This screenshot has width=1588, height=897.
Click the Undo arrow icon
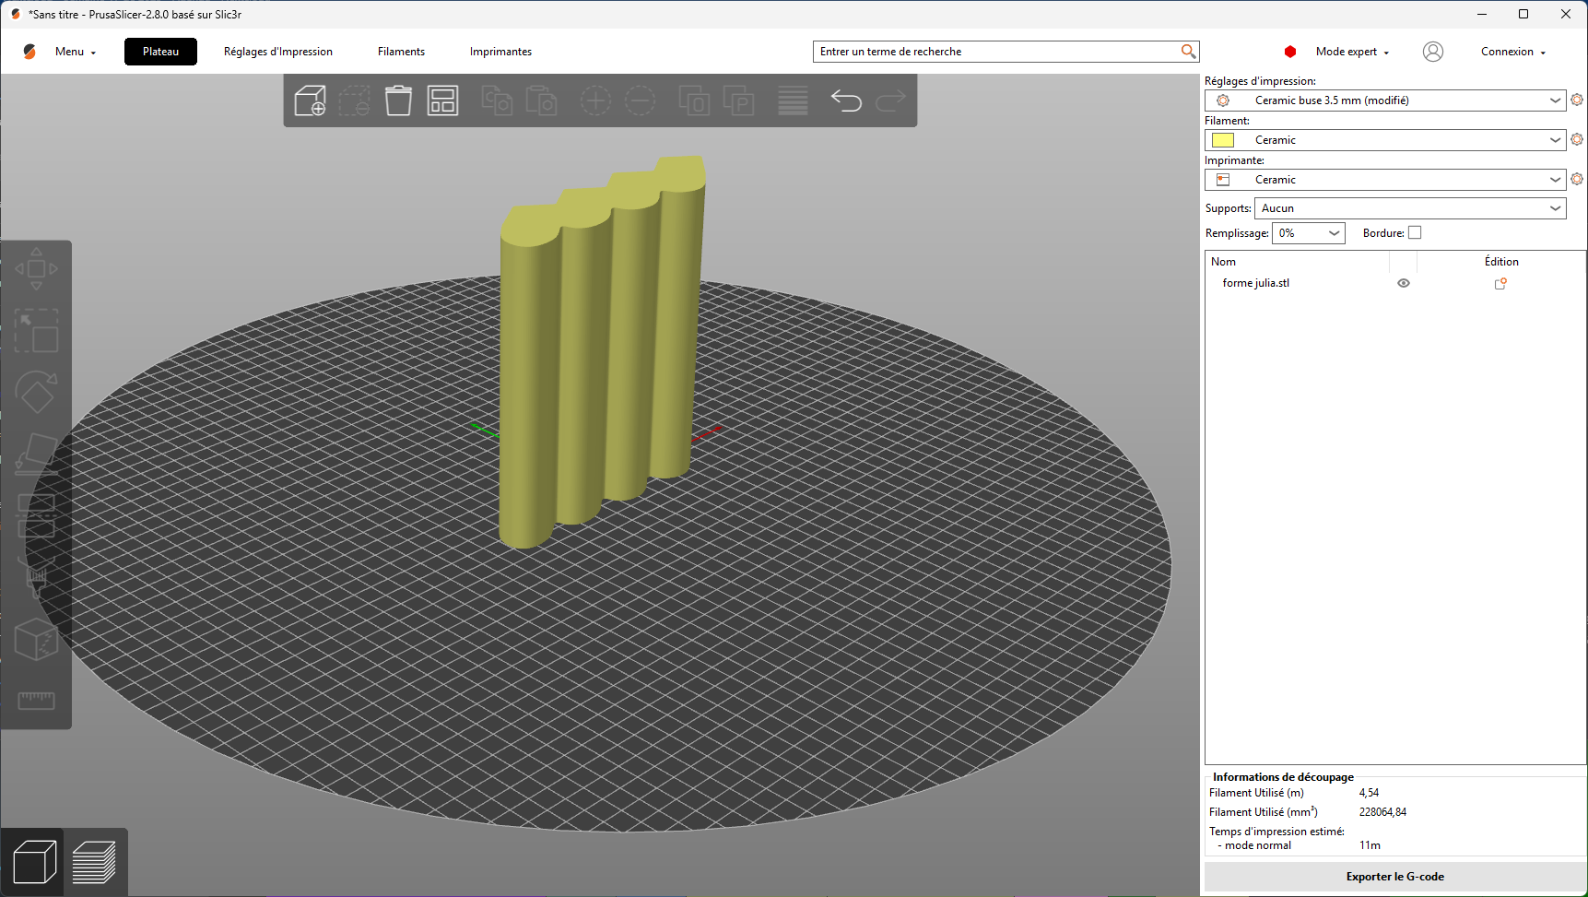pyautogui.click(x=845, y=100)
